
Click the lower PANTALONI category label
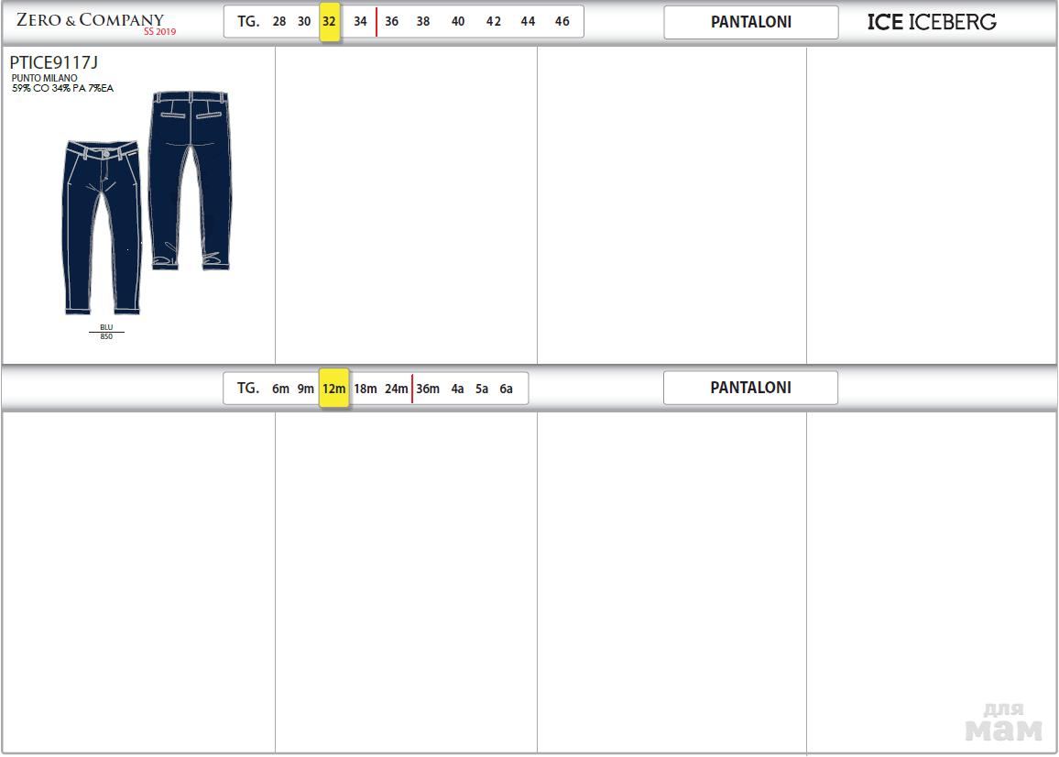[x=750, y=388]
